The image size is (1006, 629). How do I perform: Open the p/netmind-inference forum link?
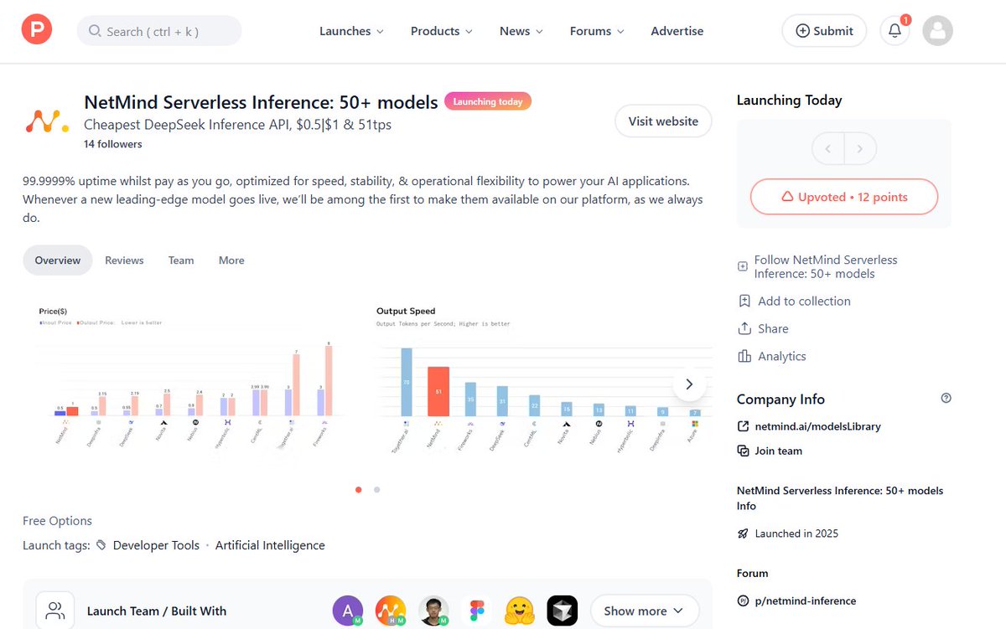pyautogui.click(x=806, y=601)
